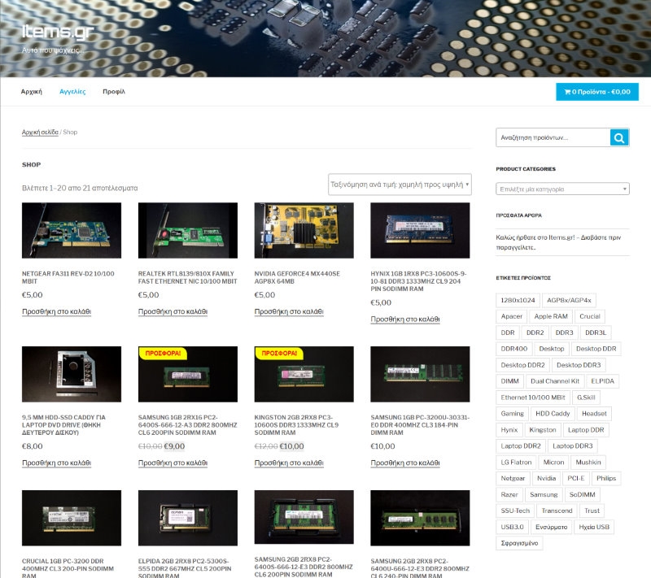Open the Kingston 2GB RAM sale thumbnail
651x578 pixels.
click(304, 375)
